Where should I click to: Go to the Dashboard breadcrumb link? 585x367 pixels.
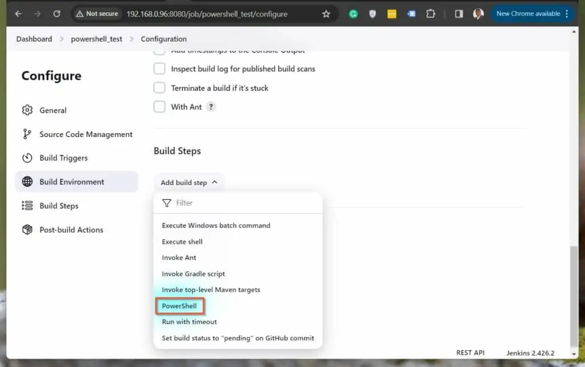coord(34,39)
